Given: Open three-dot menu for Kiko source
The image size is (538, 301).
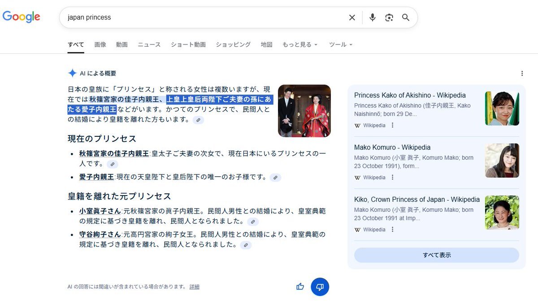Looking at the screenshot, I should coord(392,229).
